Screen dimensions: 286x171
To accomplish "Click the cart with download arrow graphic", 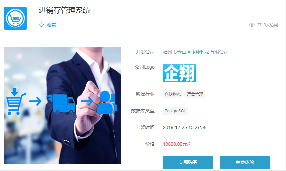I will 16,101.
